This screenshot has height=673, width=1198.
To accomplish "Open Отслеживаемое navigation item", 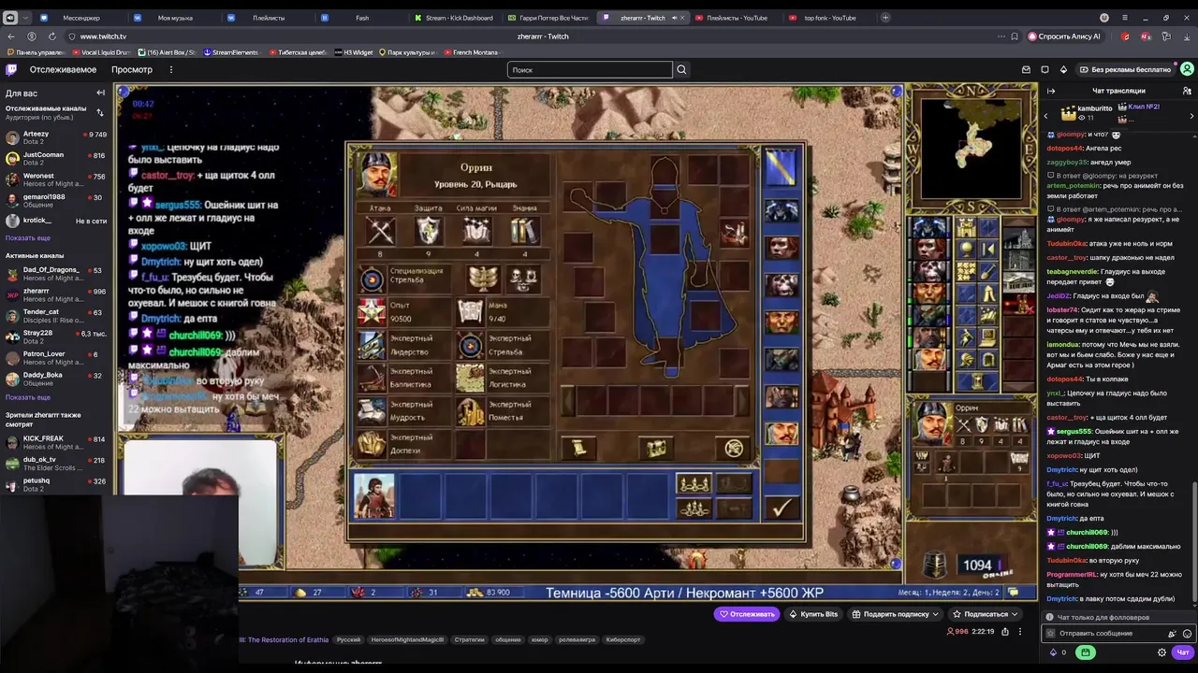I will click(63, 69).
